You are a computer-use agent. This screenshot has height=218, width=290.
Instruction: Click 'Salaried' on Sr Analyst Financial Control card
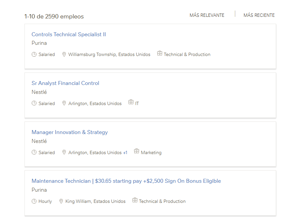point(47,103)
